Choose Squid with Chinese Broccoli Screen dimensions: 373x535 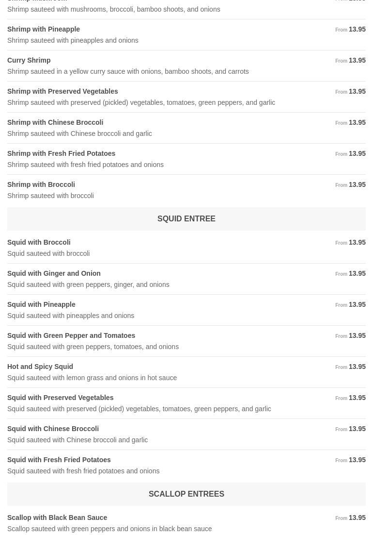(53, 429)
